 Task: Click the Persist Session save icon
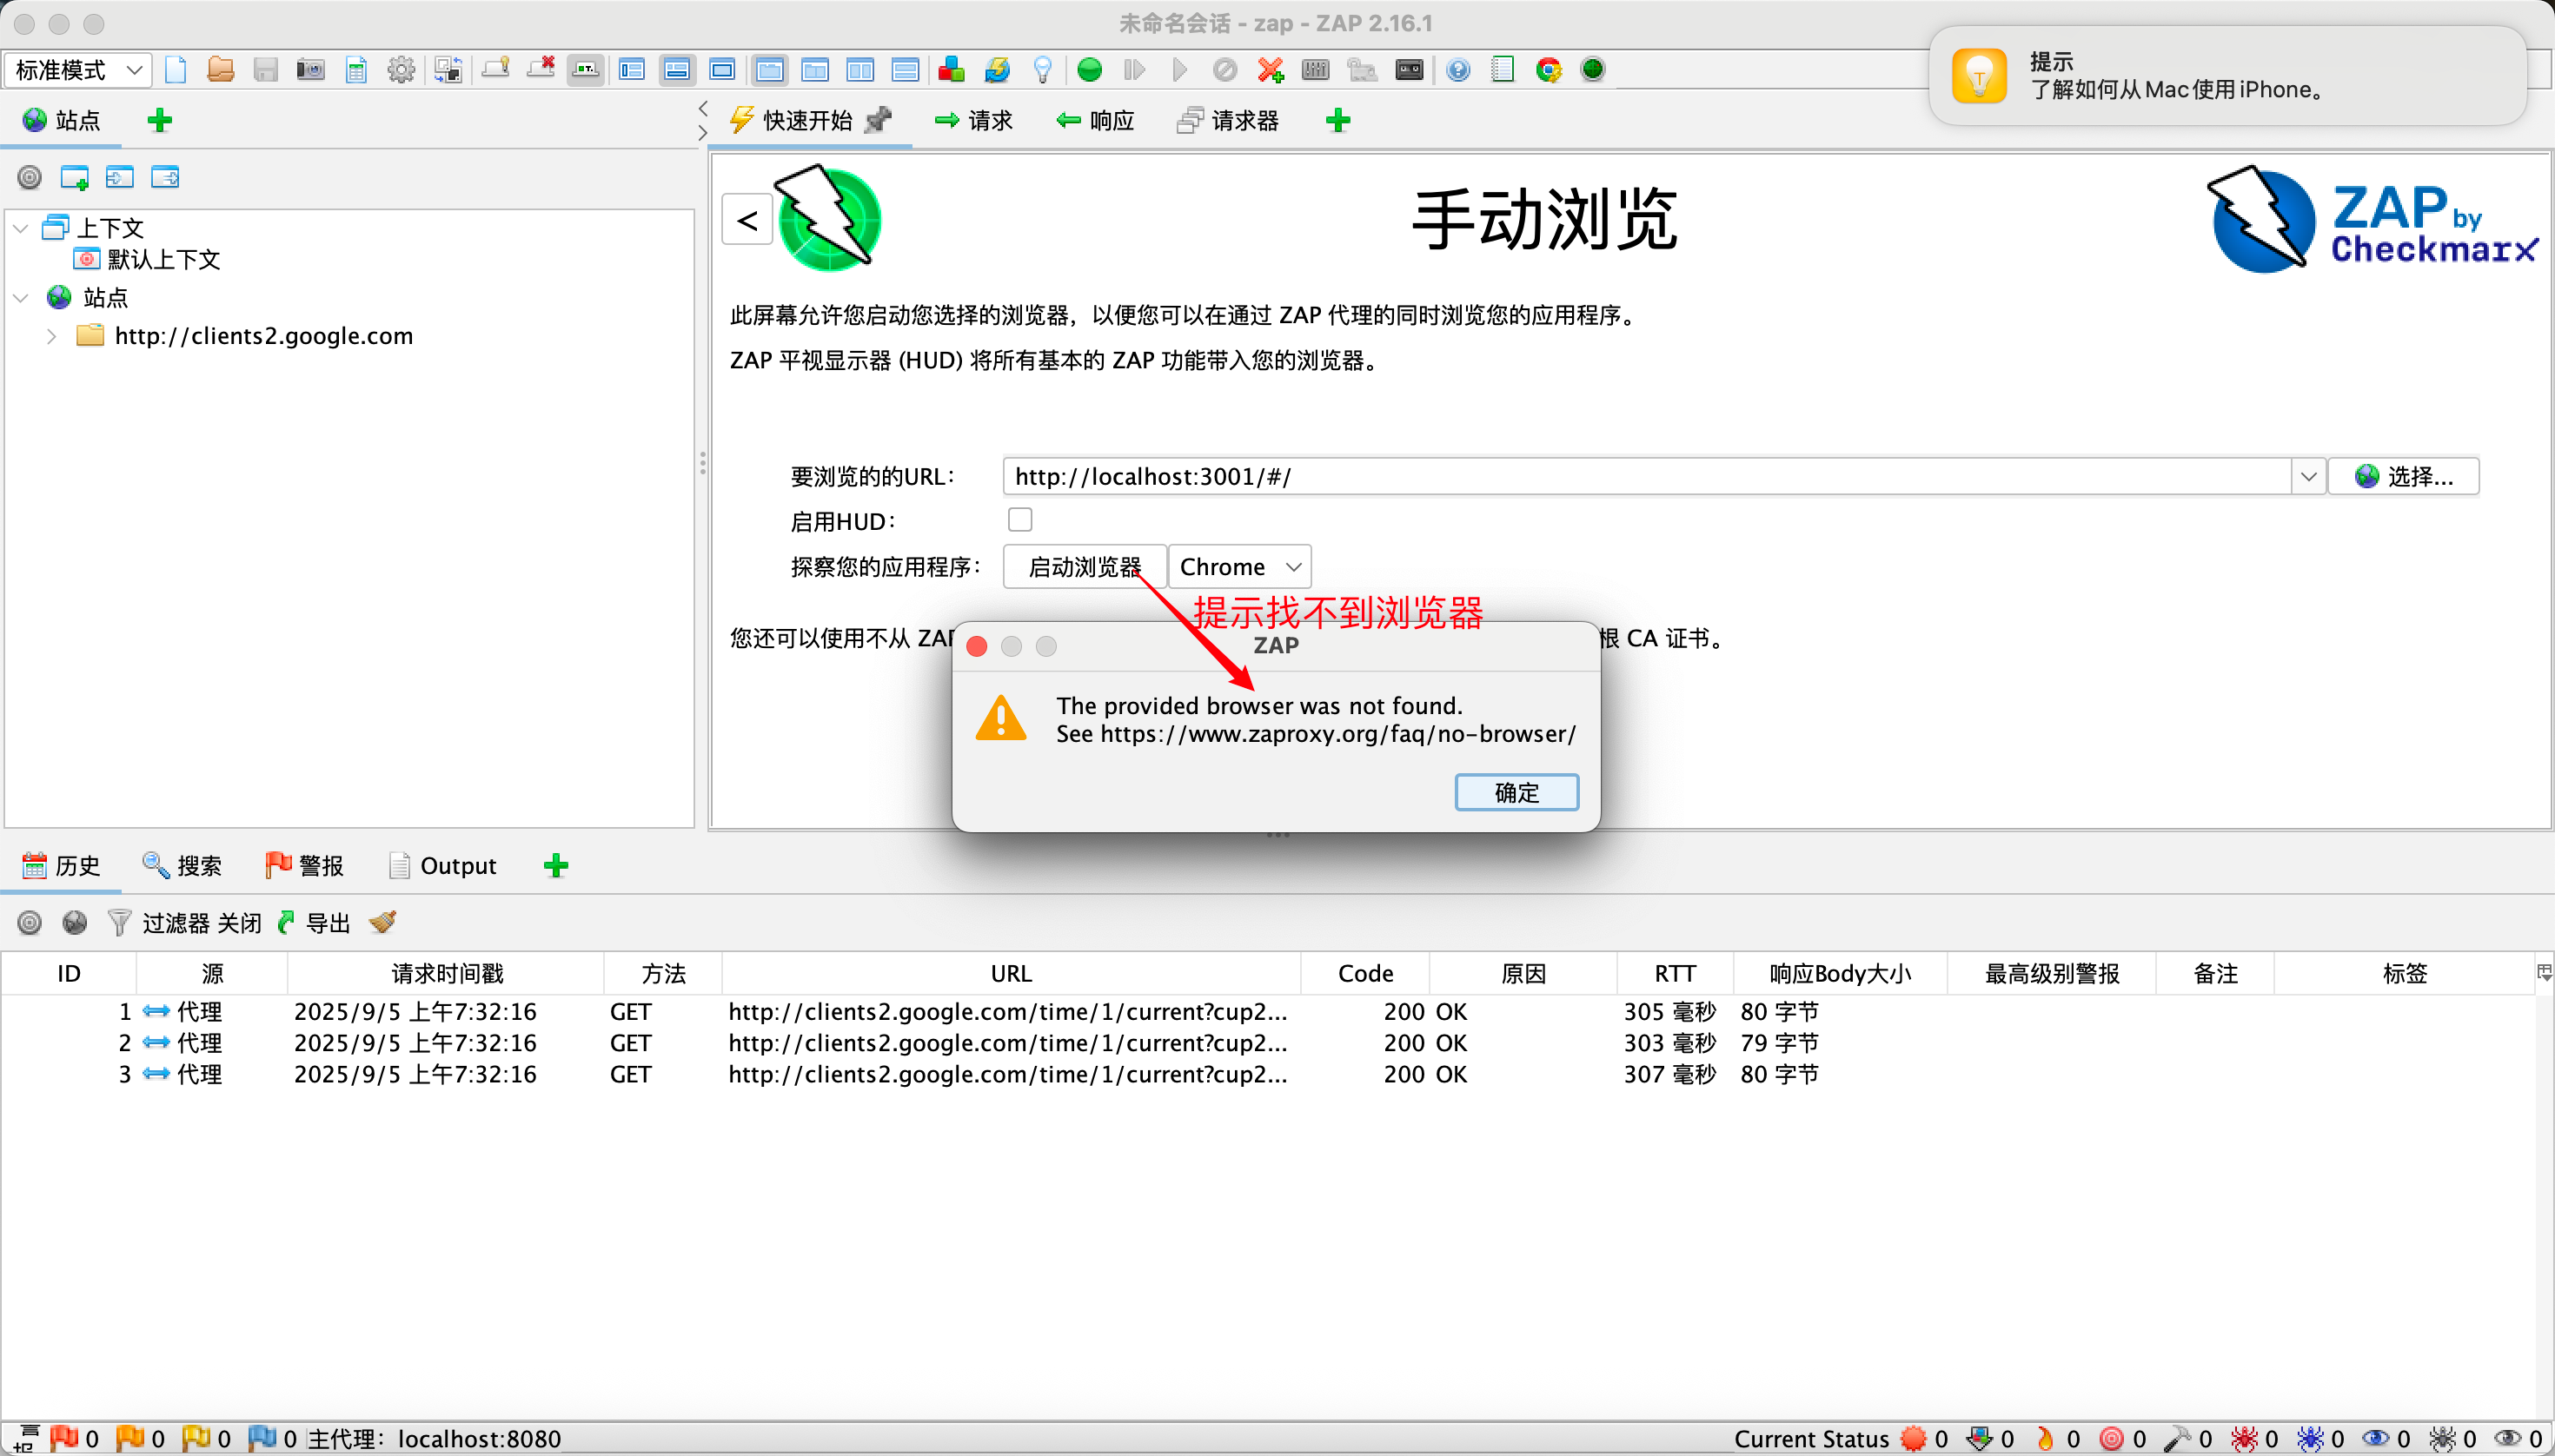265,70
